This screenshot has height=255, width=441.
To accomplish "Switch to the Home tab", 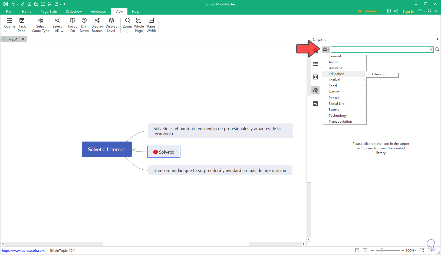I will pos(27,11).
